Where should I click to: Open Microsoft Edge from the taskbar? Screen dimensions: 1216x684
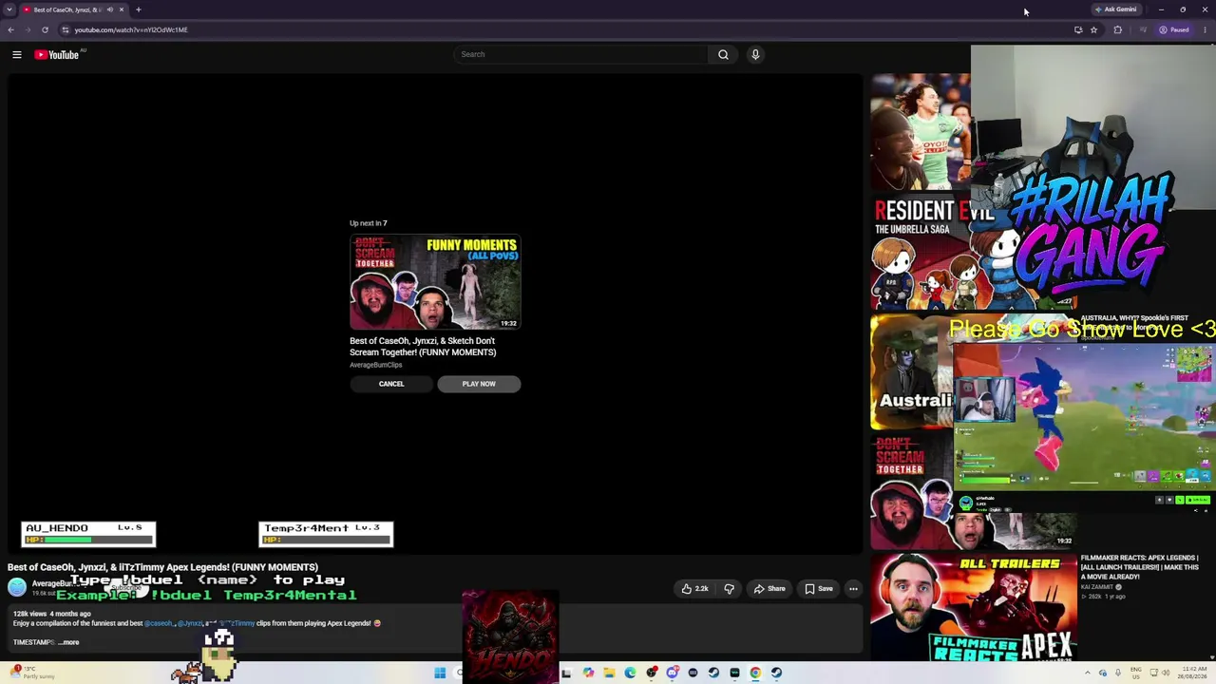click(630, 674)
